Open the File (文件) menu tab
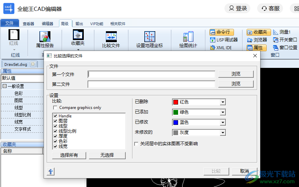299x187 pixels. (10, 23)
